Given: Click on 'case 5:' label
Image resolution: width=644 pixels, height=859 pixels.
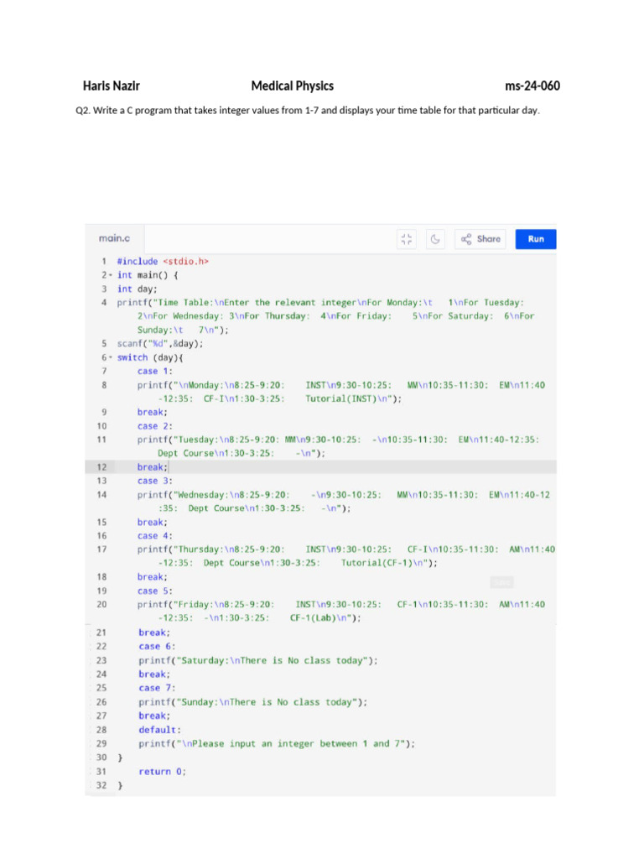Looking at the screenshot, I should tap(155, 591).
